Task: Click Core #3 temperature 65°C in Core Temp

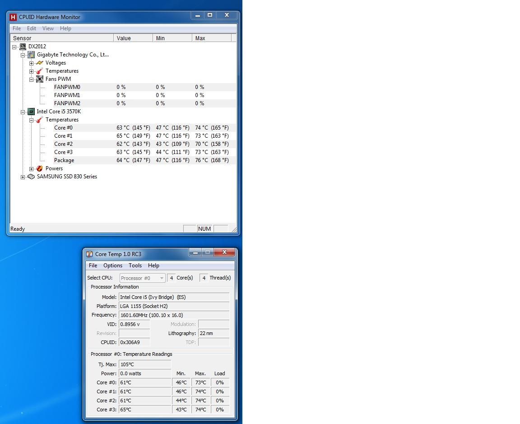Action: pos(145,410)
